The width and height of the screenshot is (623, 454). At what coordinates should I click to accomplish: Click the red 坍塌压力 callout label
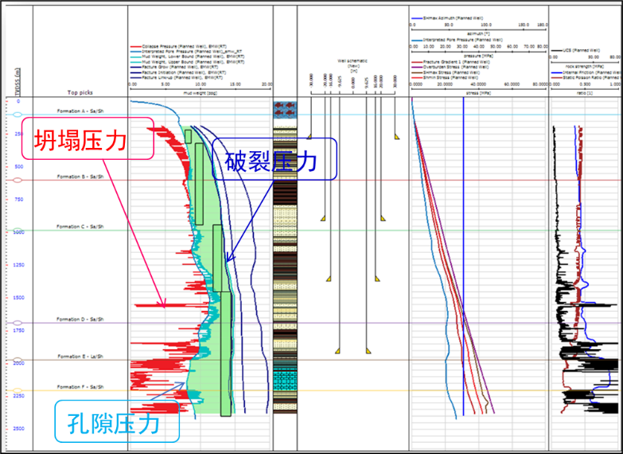click(x=79, y=142)
